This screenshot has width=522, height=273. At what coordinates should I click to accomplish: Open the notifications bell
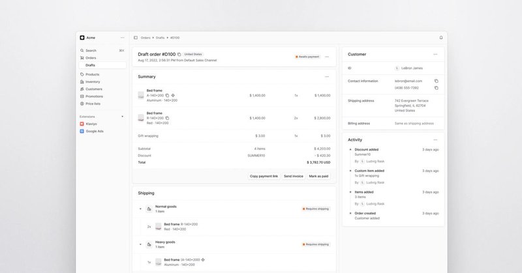(x=441, y=38)
